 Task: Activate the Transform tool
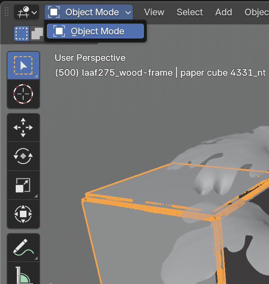(23, 214)
